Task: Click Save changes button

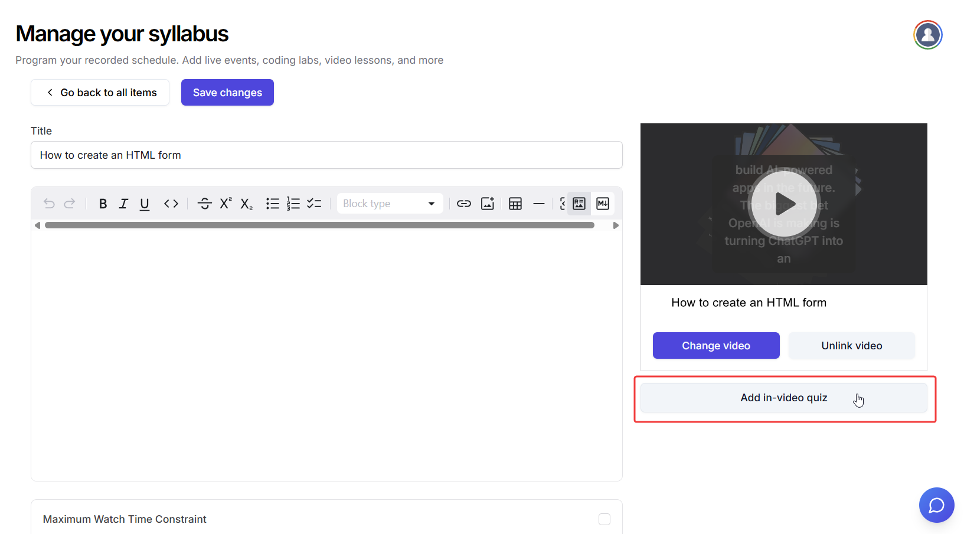Action: pyautogui.click(x=227, y=93)
